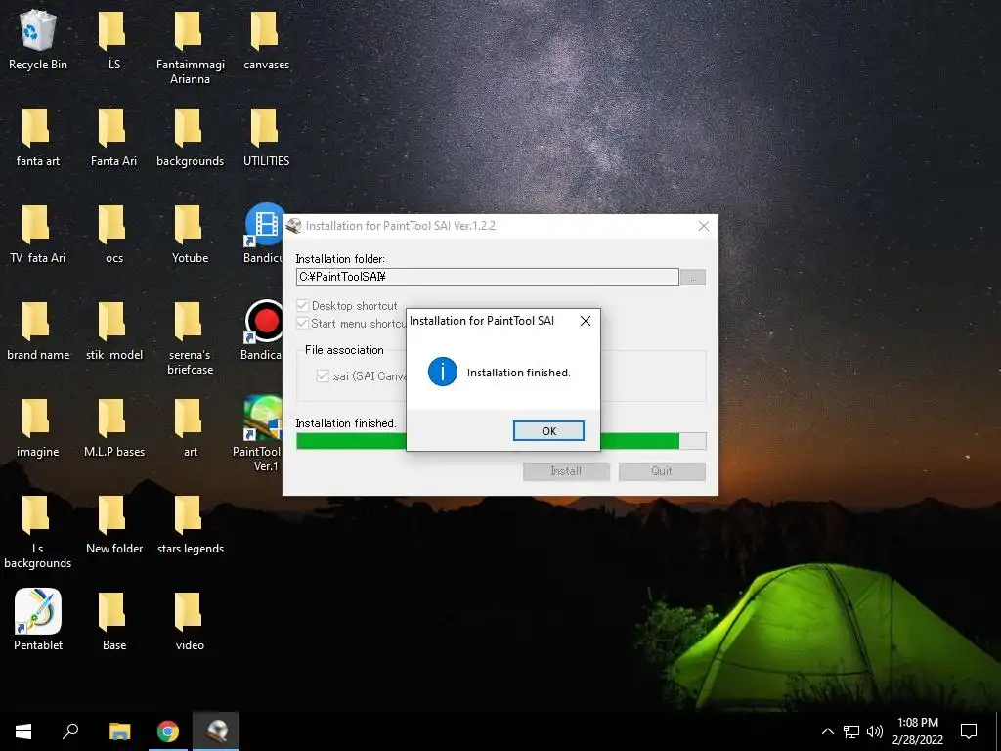The height and width of the screenshot is (751, 1001).
Task: Open the taskbar search
Action: tap(70, 731)
